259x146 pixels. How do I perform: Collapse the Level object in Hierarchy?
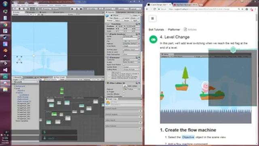pos(15,88)
